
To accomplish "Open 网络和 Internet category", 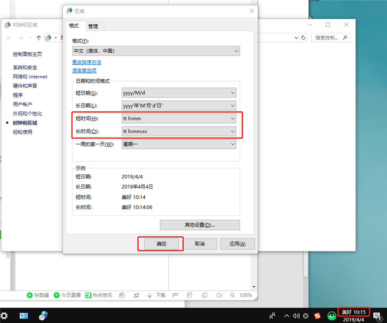I will (30, 77).
